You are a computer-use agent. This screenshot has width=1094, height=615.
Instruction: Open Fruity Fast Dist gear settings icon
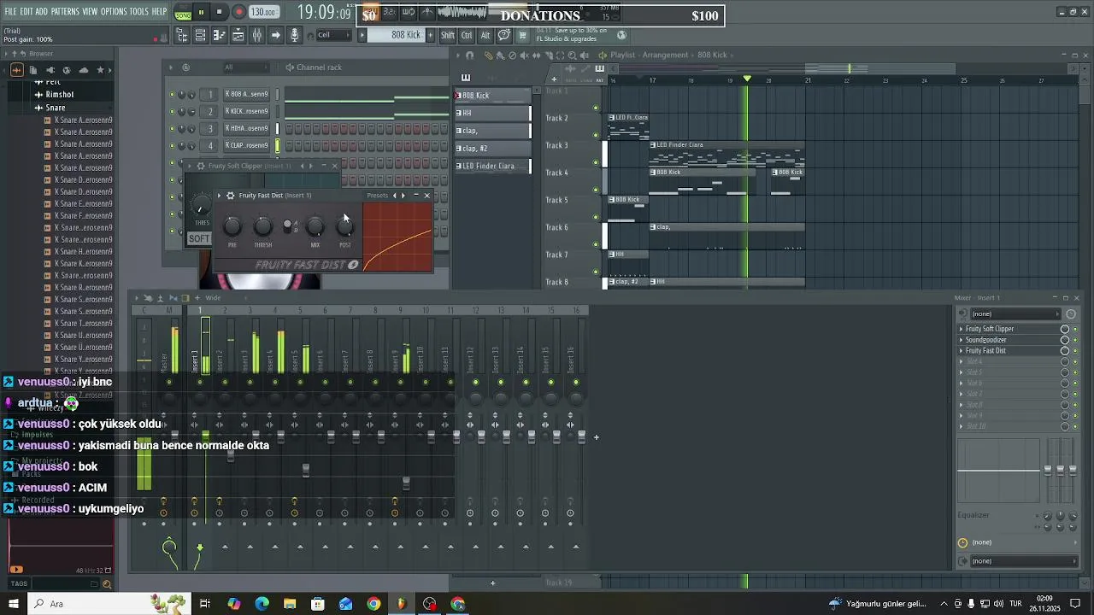tap(230, 196)
